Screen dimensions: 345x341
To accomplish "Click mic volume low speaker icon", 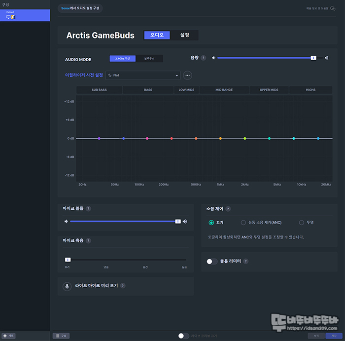I will pyautogui.click(x=66, y=222).
